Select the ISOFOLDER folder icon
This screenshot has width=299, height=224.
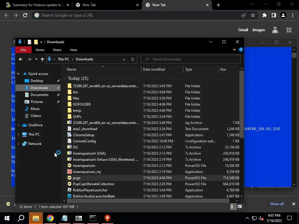tap(69, 104)
